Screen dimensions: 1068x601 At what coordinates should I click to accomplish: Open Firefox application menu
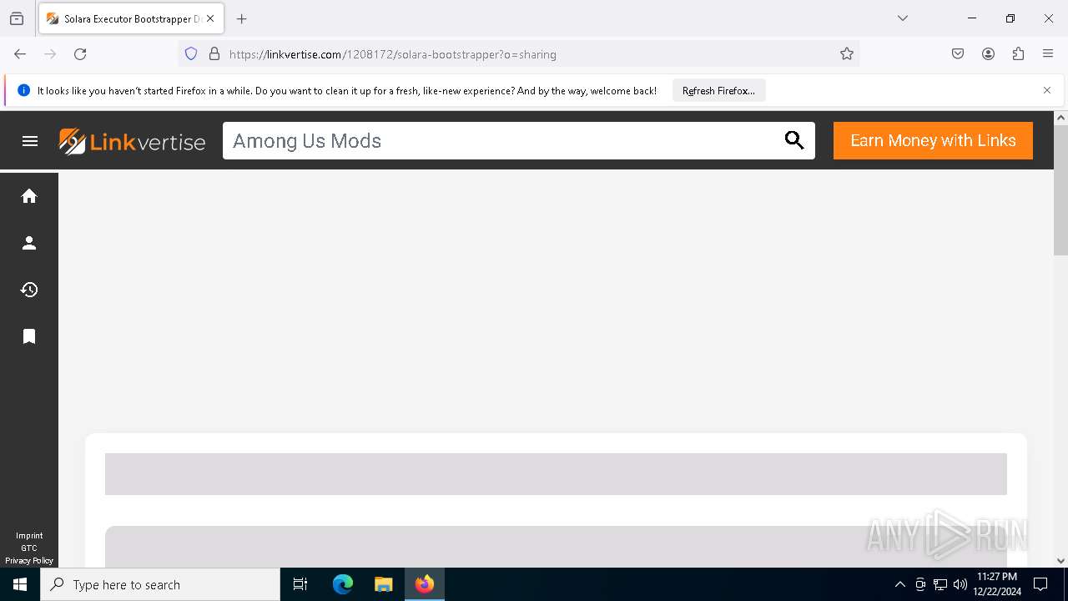click(x=1048, y=54)
